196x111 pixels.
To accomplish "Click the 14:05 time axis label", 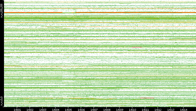I will pyautogui.click(x=68, y=110).
